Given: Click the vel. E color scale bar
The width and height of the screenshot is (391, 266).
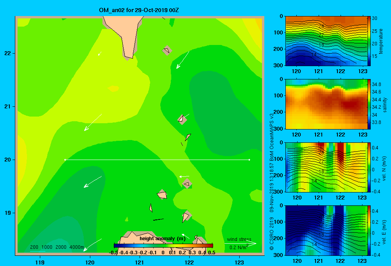Looking at the screenshot, I should tap(369, 230).
